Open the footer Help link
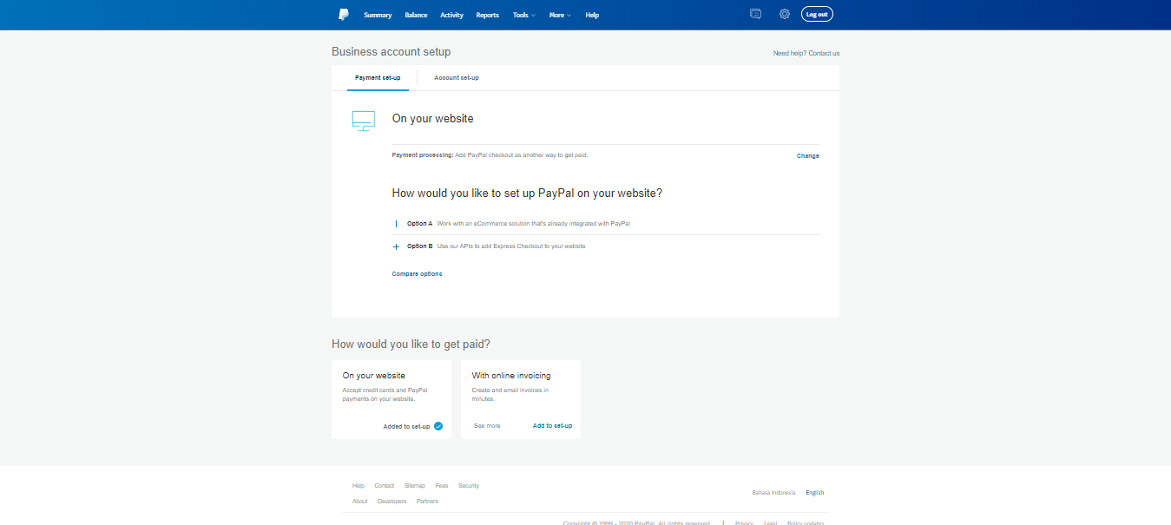 359,486
